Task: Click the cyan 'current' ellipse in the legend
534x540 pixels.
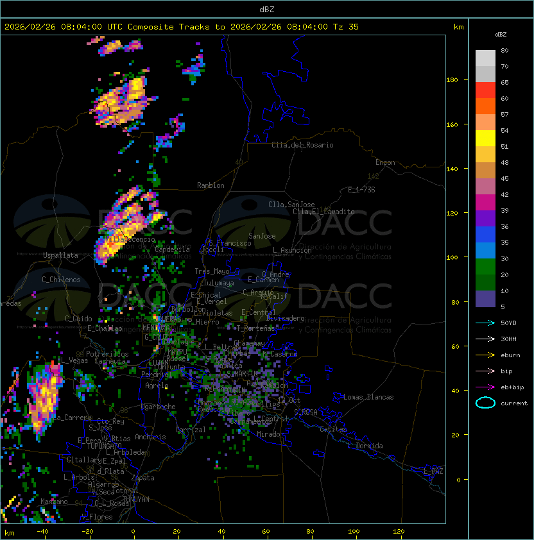Action: click(x=485, y=403)
